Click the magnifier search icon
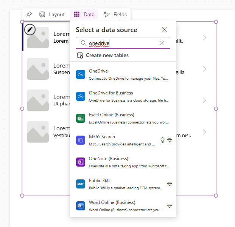Image resolution: width=235 pixels, height=227 pixels. (84, 43)
